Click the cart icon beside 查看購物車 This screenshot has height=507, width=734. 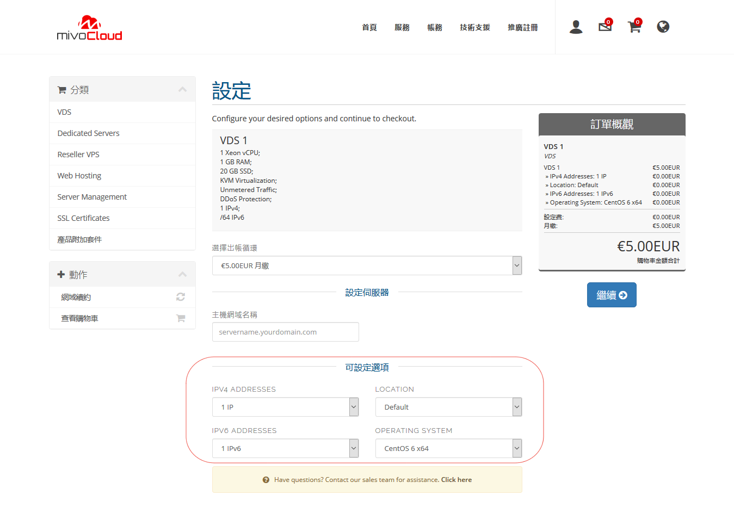[181, 318]
